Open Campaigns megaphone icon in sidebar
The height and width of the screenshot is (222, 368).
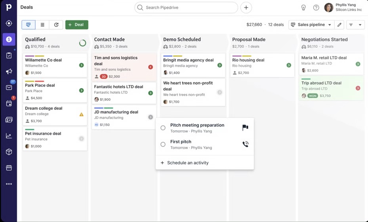click(9, 71)
